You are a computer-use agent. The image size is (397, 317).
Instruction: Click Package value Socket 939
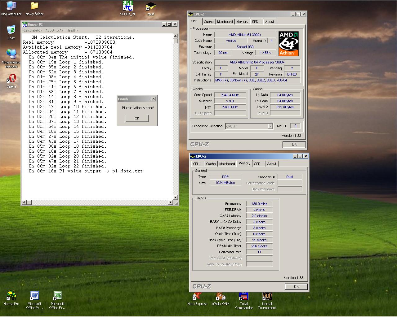pos(245,47)
